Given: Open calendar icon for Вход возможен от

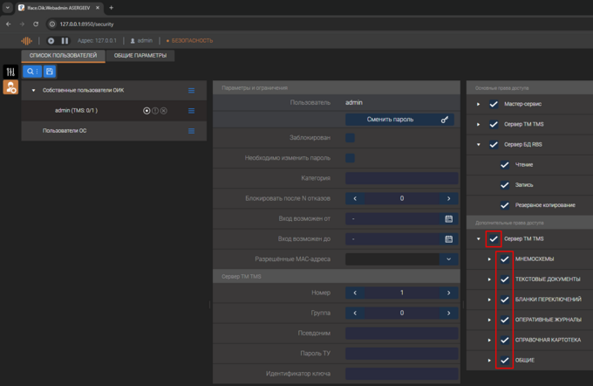Looking at the screenshot, I should [x=449, y=218].
